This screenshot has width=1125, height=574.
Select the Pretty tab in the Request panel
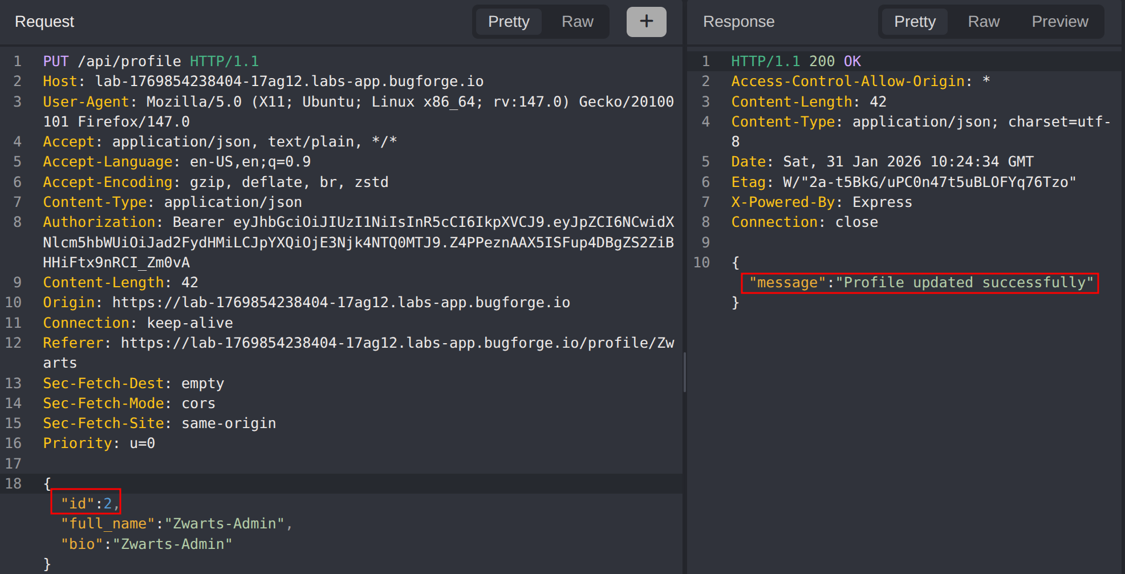point(509,22)
